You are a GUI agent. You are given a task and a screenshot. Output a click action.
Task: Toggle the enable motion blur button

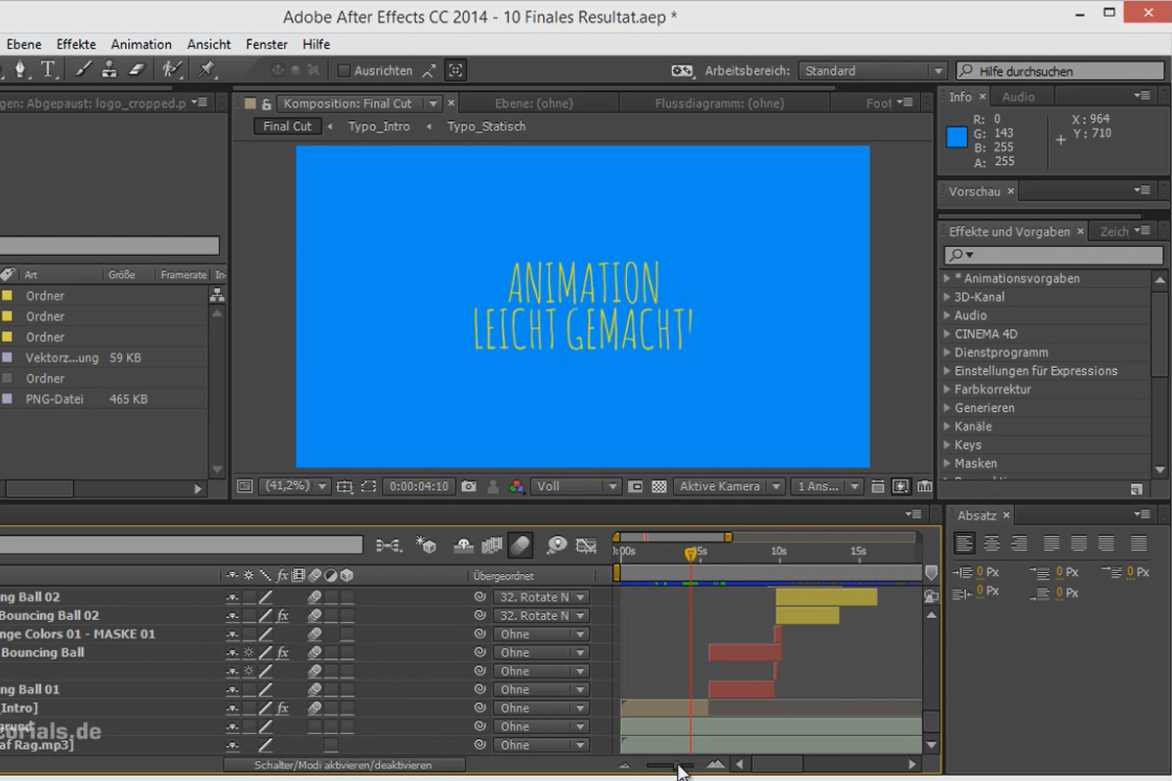click(x=520, y=545)
